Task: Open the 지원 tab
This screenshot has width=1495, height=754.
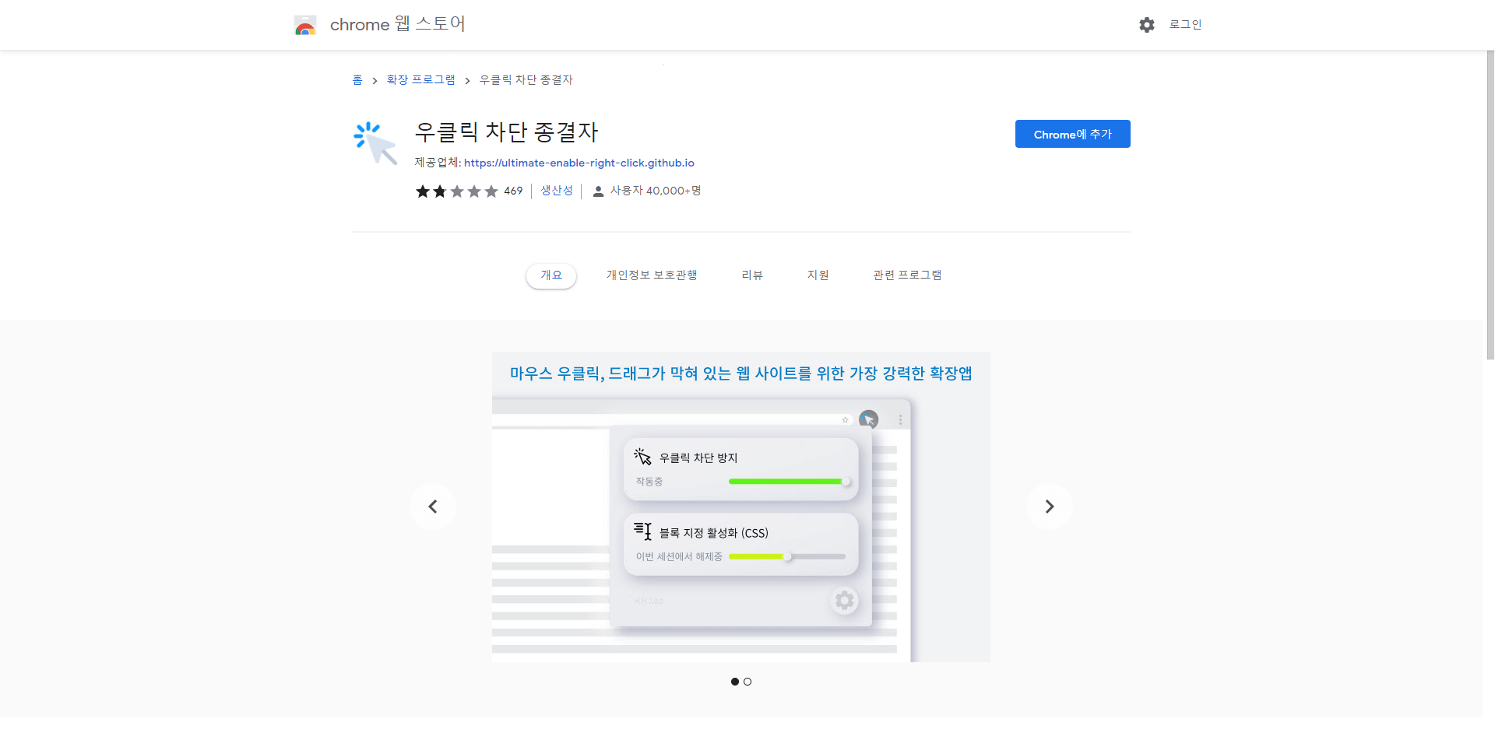Action: (818, 275)
